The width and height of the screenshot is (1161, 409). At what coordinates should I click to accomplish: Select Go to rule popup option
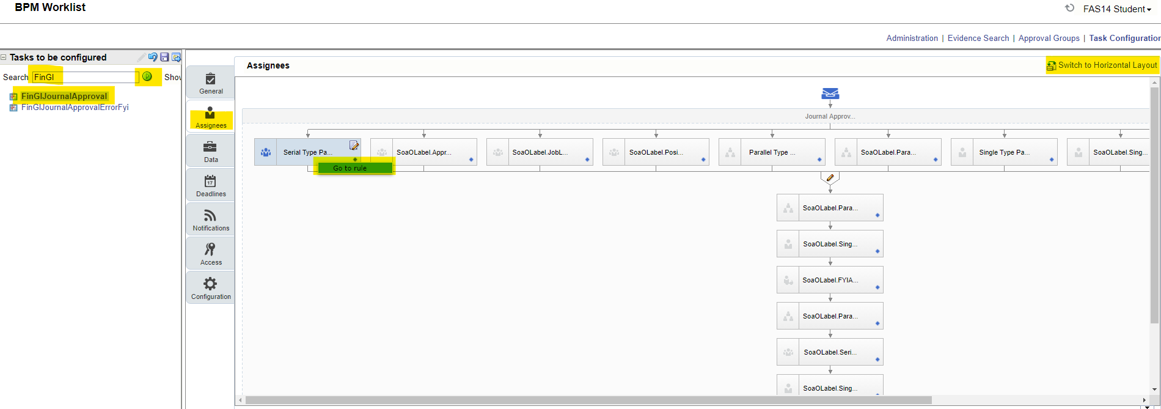pos(351,168)
